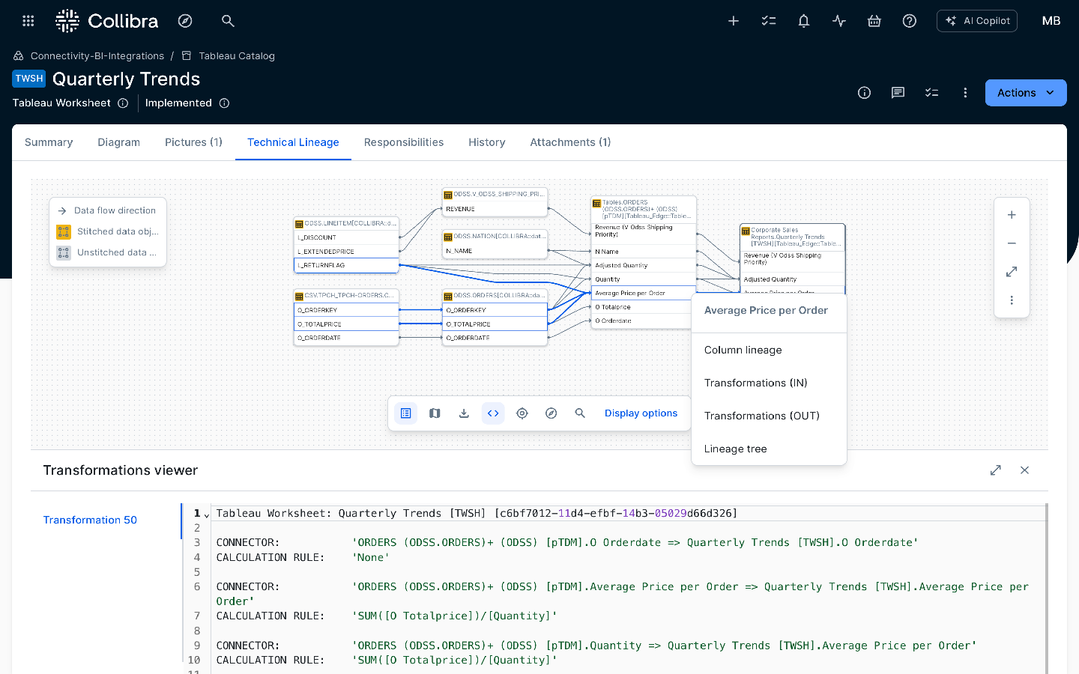This screenshot has width=1079, height=674.
Task: Zoom in on the lineage diagram
Action: point(1011,215)
